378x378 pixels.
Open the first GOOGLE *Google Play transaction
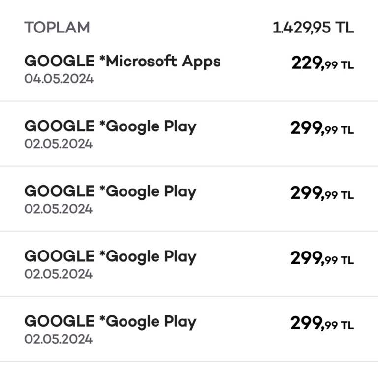(x=110, y=126)
